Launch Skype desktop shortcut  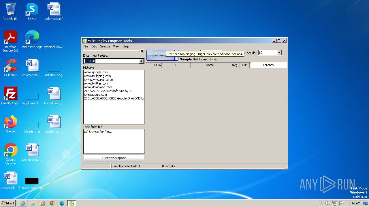(x=32, y=11)
